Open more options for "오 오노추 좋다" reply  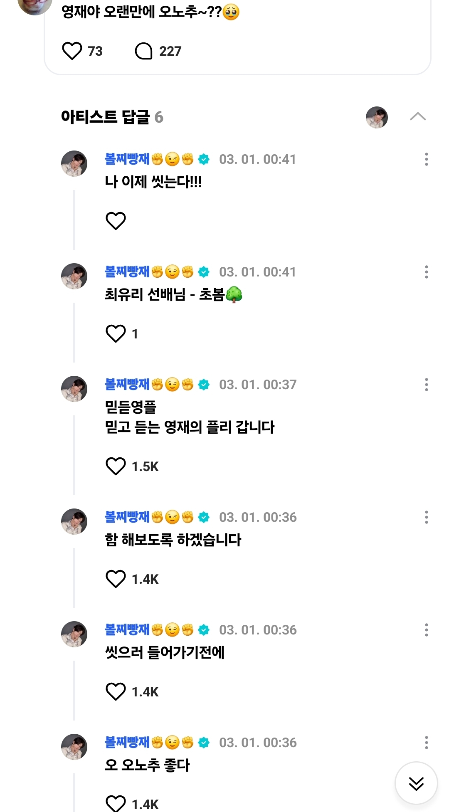pyautogui.click(x=426, y=743)
